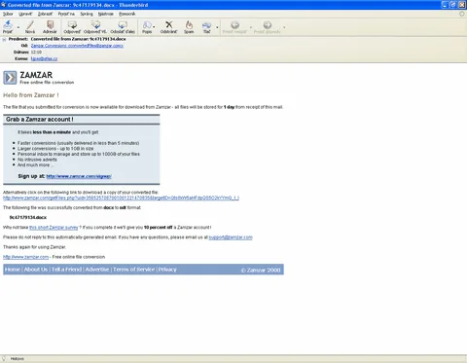Click About Us in the footer bar
Image resolution: width=467 pixels, height=363 pixels.
tap(36, 270)
